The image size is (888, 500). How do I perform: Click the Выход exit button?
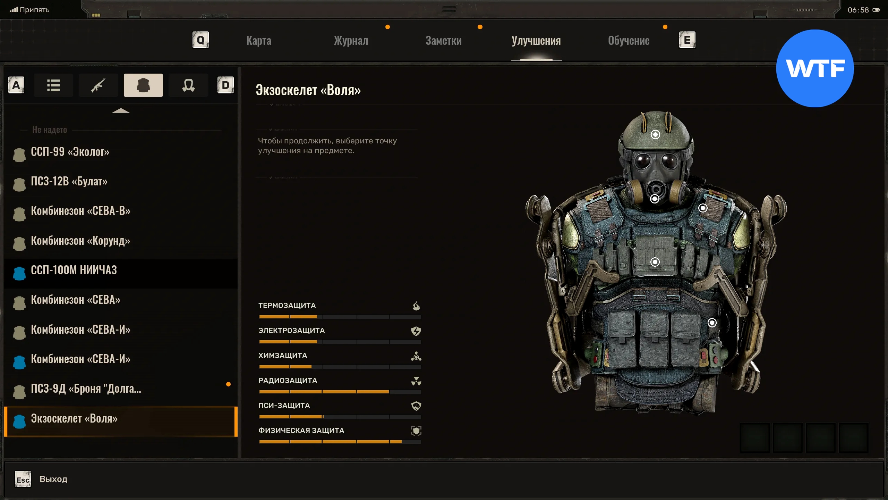53,479
